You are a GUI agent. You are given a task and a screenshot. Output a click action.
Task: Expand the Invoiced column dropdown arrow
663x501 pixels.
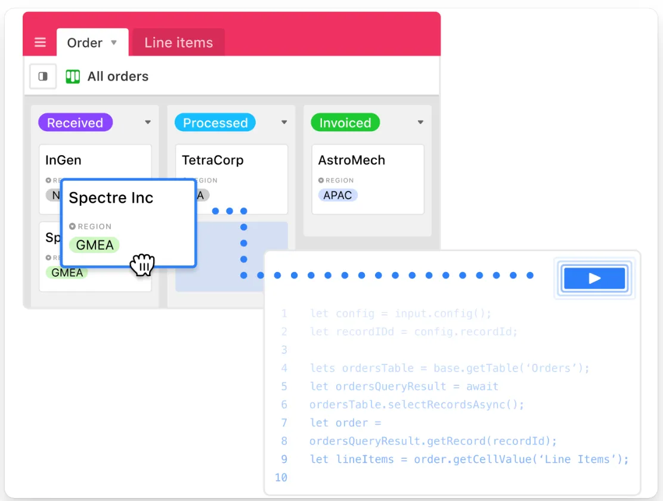(x=420, y=122)
